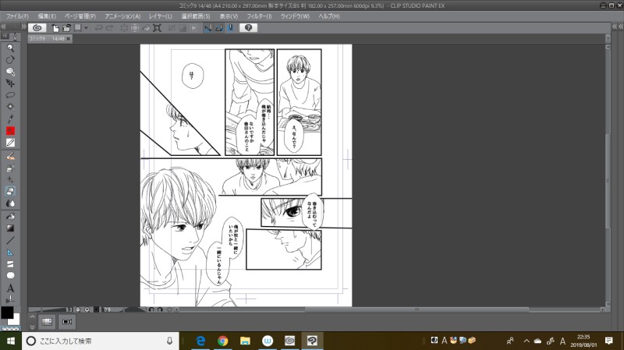Toggle the timeline frames button
Viewport: 624px width, 350px height.
pos(47,322)
